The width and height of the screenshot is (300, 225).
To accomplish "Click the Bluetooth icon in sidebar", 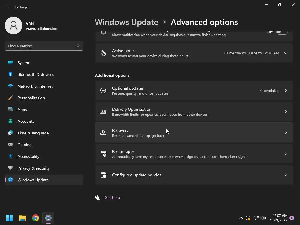I will [x=11, y=74].
